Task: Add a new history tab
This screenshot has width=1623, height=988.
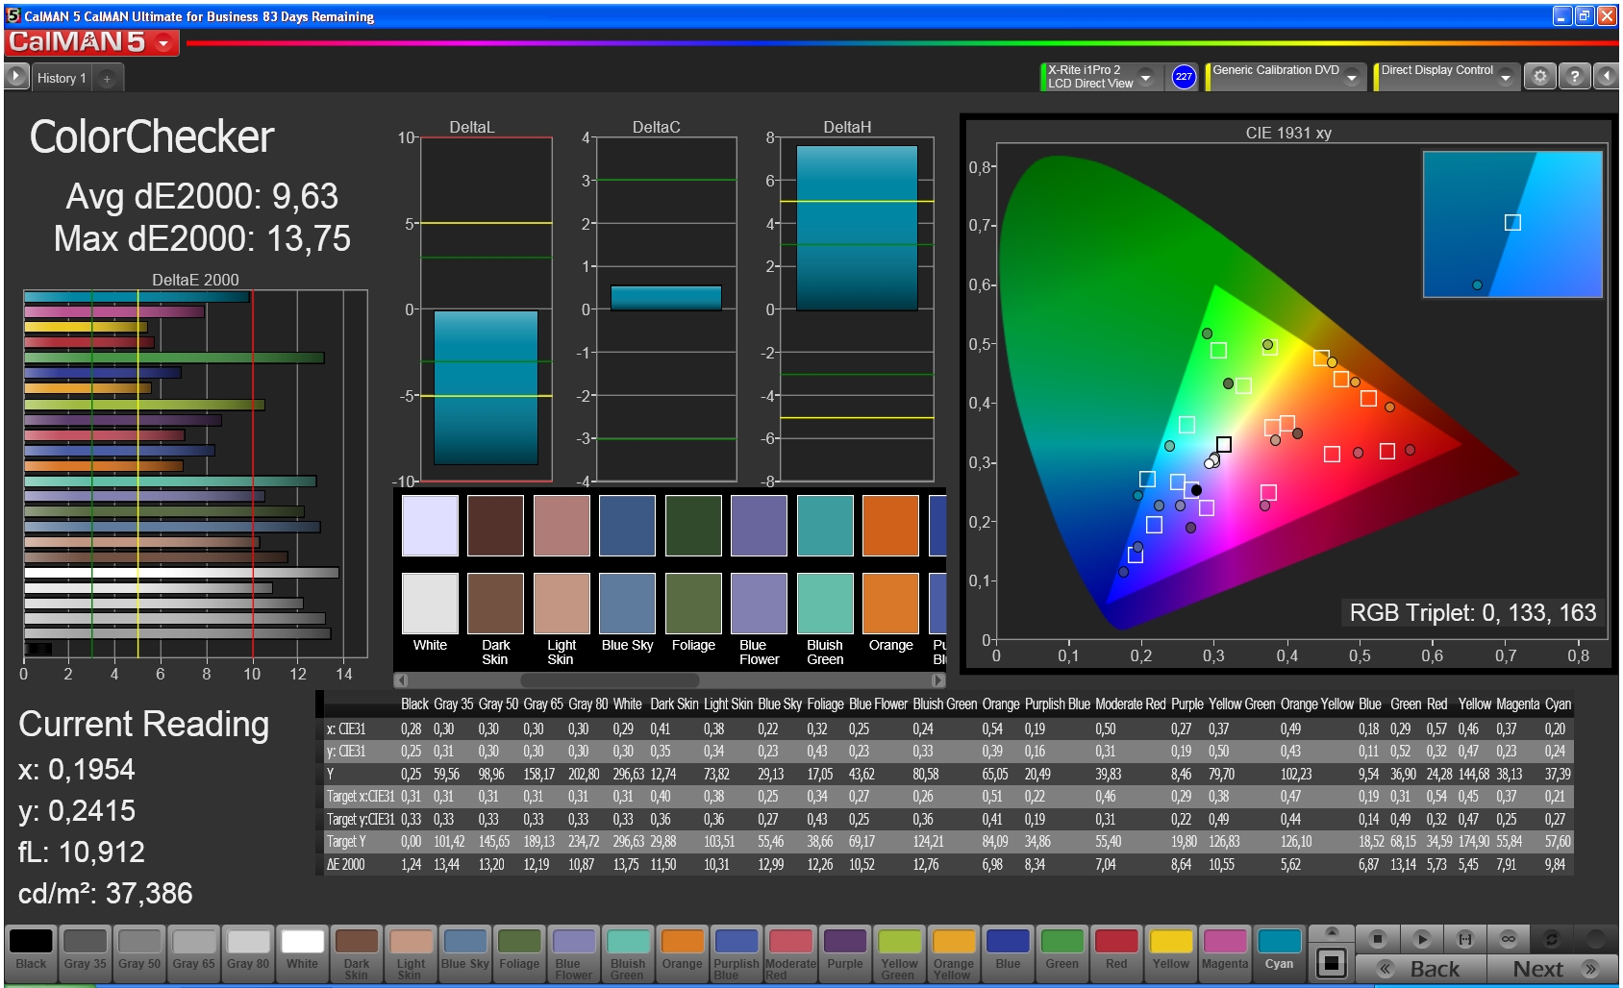Action: pyautogui.click(x=107, y=78)
